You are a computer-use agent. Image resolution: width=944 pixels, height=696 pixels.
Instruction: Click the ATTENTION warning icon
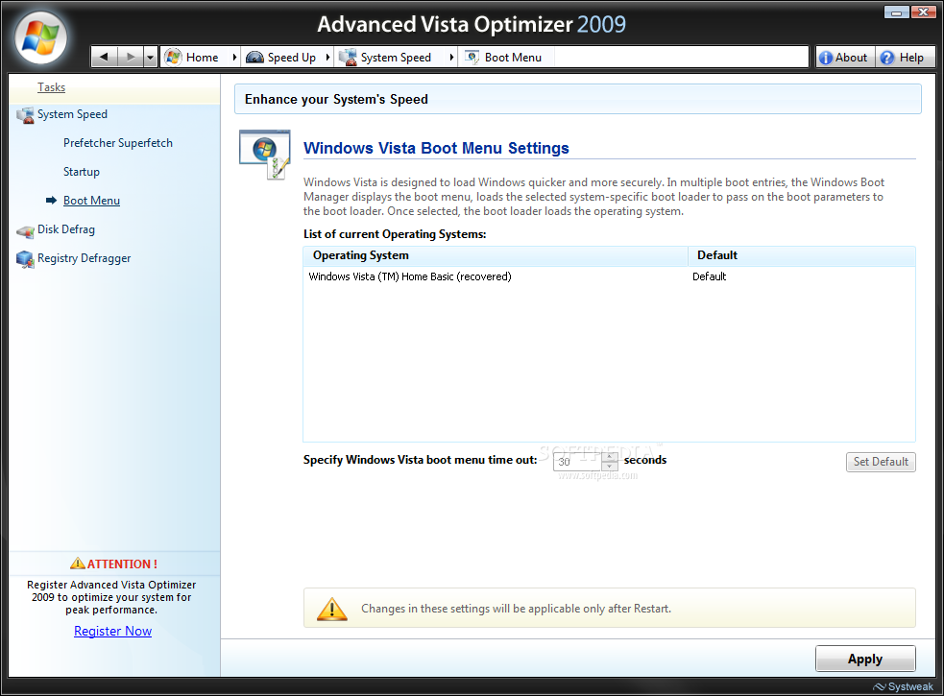[x=78, y=564]
